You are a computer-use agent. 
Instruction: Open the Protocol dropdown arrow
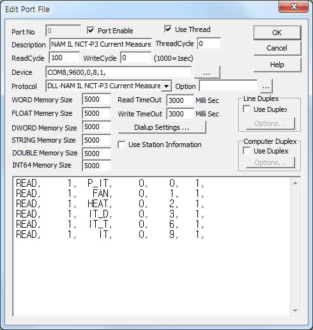166,86
